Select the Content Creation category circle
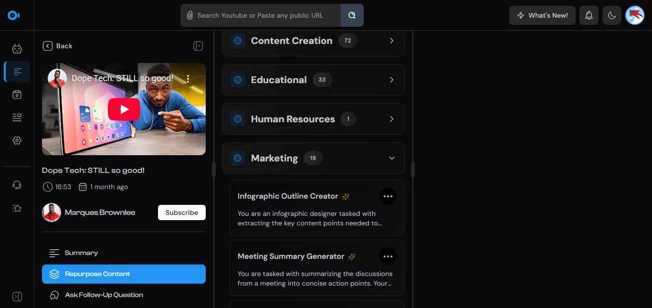Image resolution: width=652 pixels, height=308 pixels. tap(238, 41)
